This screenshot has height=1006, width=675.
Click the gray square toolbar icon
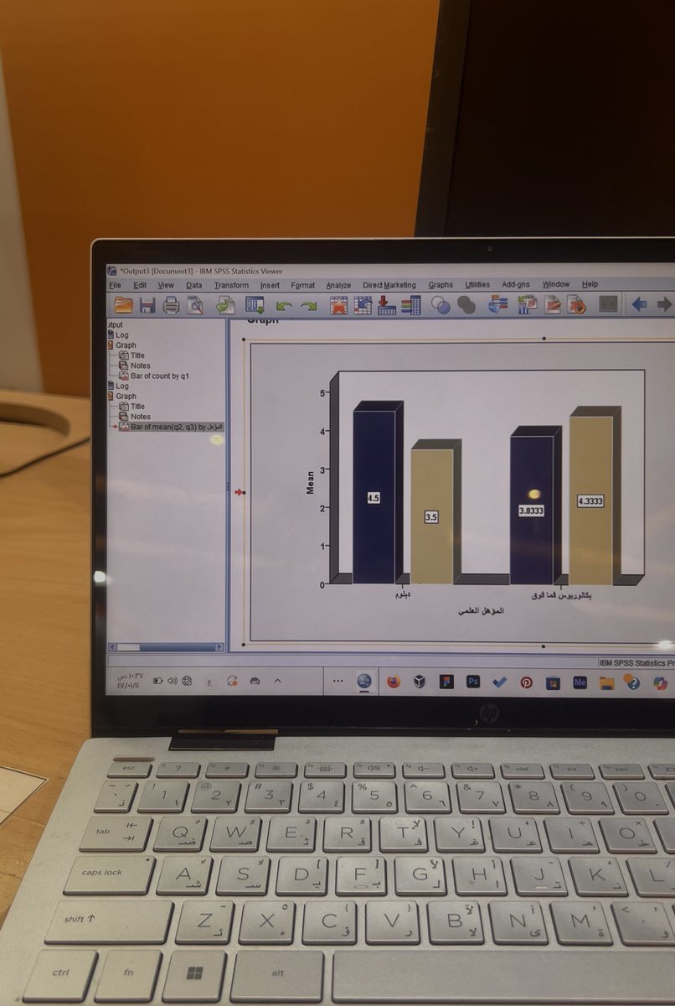(609, 304)
